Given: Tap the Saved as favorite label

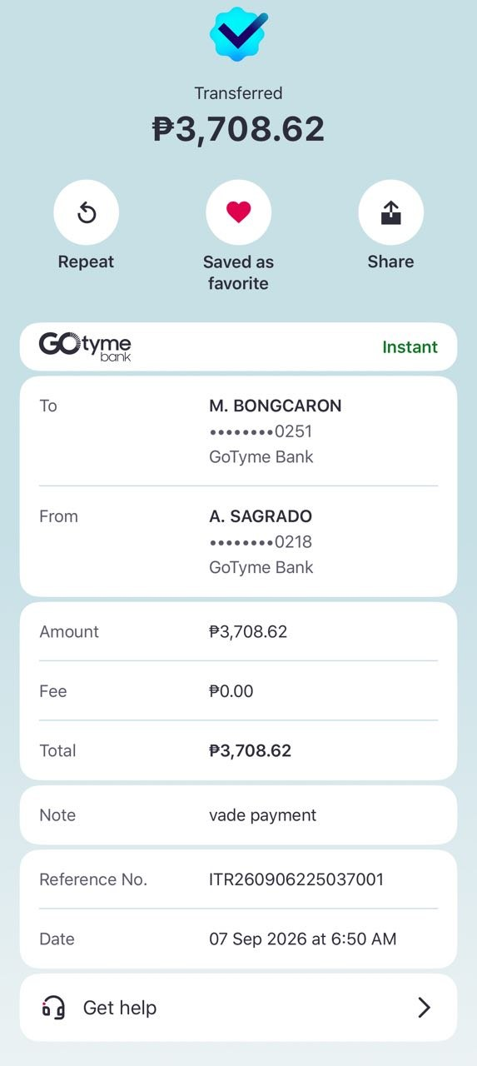Looking at the screenshot, I should [x=238, y=272].
